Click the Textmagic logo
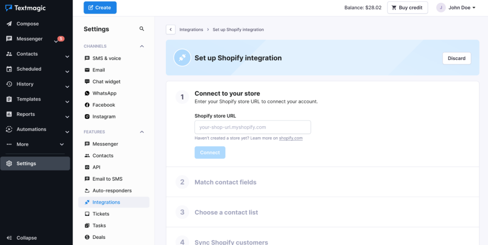The height and width of the screenshot is (245, 488). (26, 8)
